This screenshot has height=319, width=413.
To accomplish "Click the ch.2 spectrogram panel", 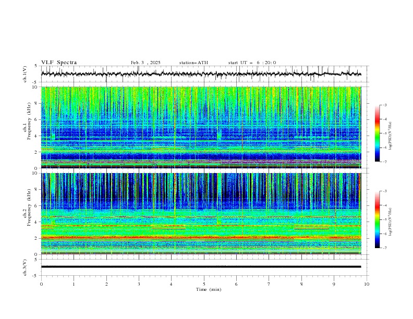I will 201,214.
